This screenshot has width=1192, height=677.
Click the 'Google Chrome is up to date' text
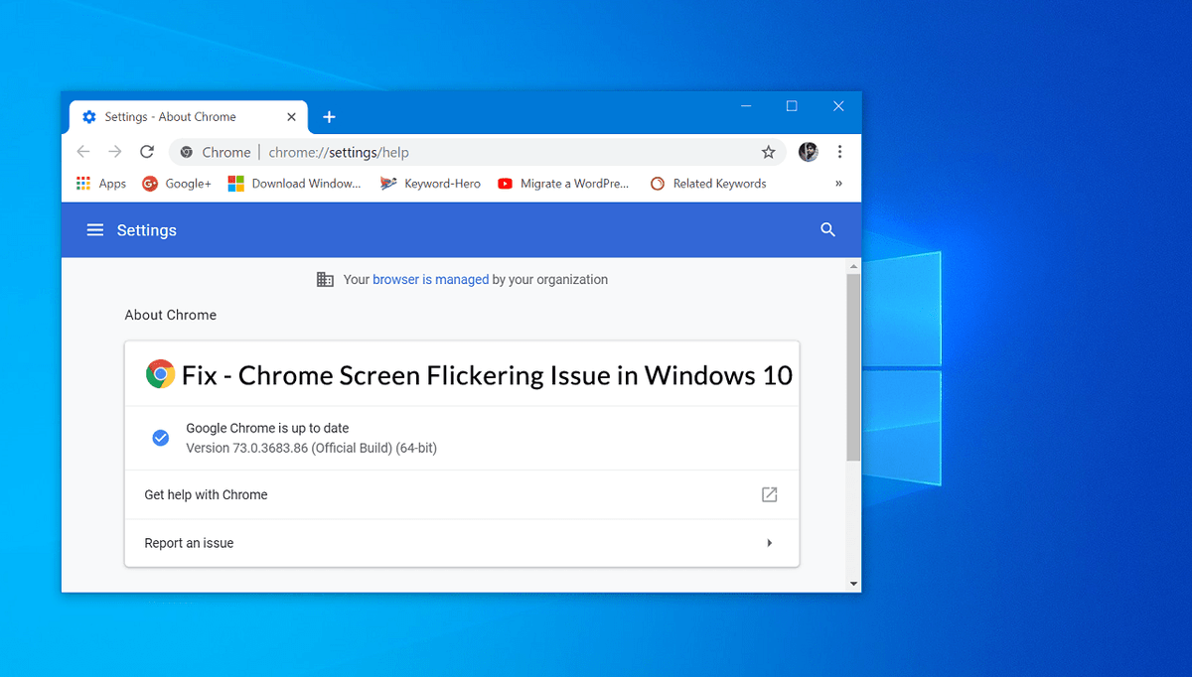tap(267, 428)
